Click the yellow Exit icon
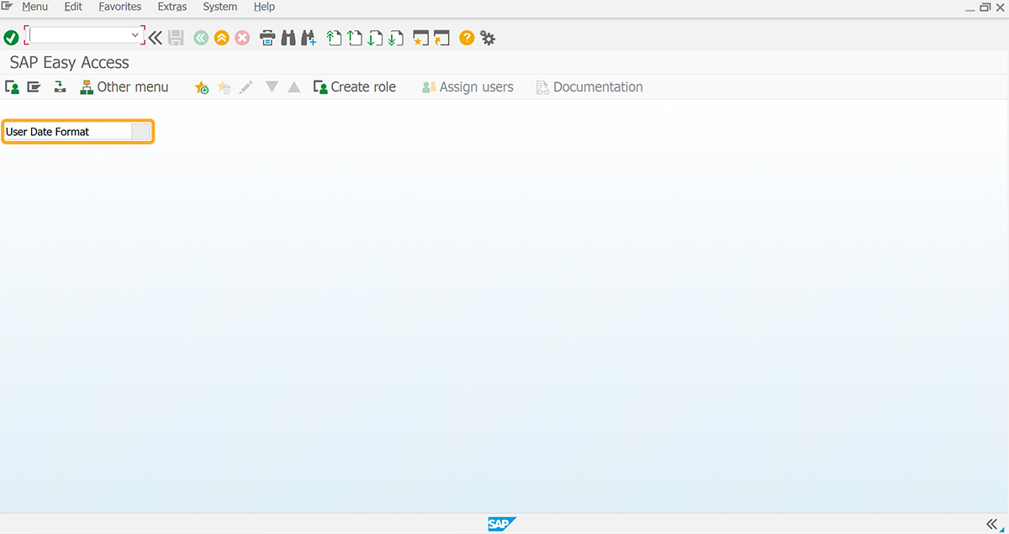Screen dimensions: 1009x534 point(221,38)
